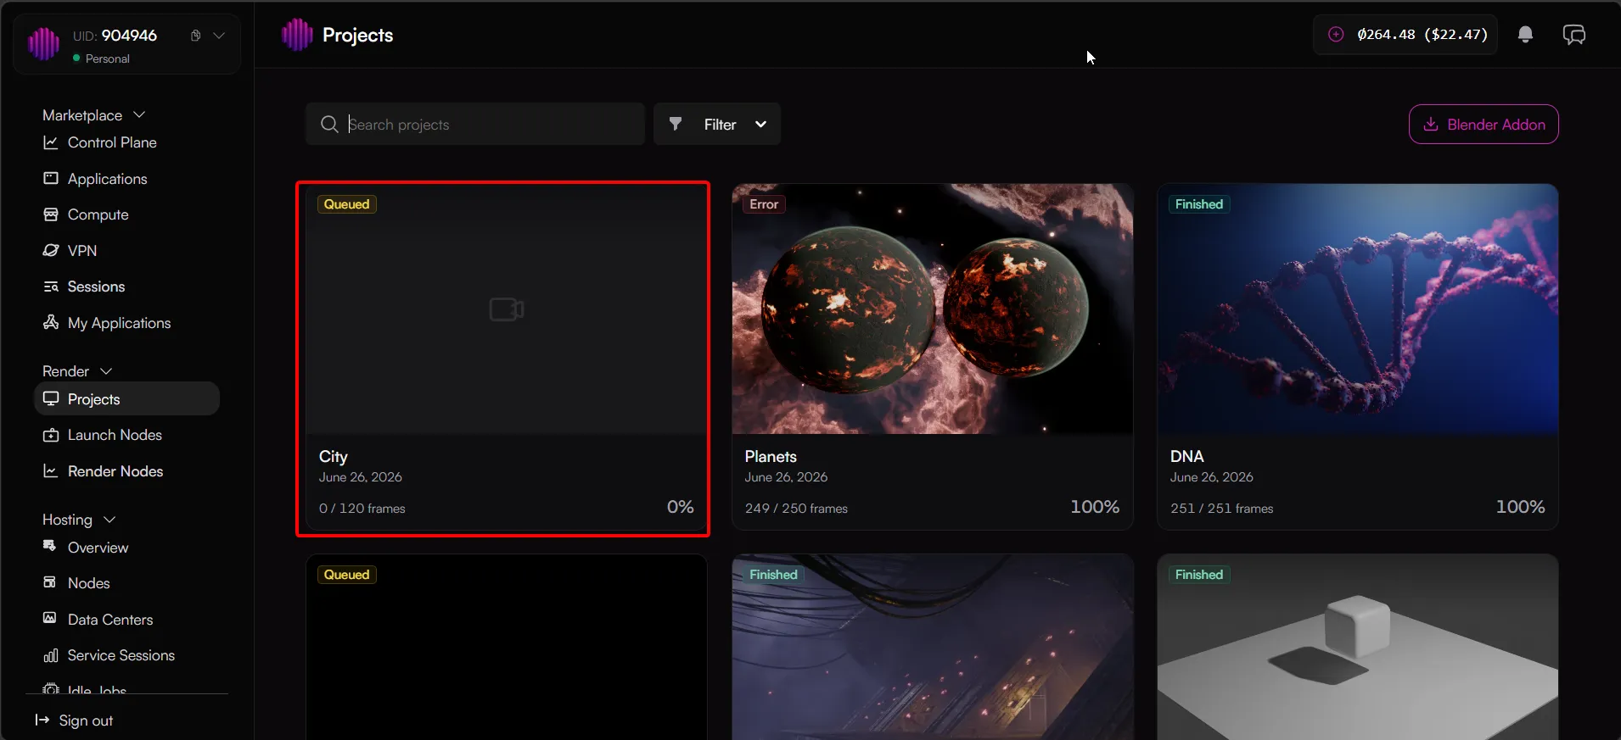Click the Hosting Overview icon
Image resolution: width=1621 pixels, height=740 pixels.
pyautogui.click(x=50, y=546)
